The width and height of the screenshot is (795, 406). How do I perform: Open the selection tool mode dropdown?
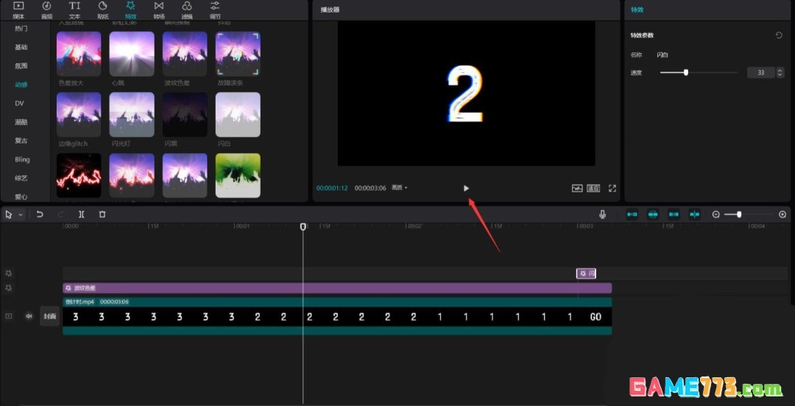pyautogui.click(x=21, y=214)
